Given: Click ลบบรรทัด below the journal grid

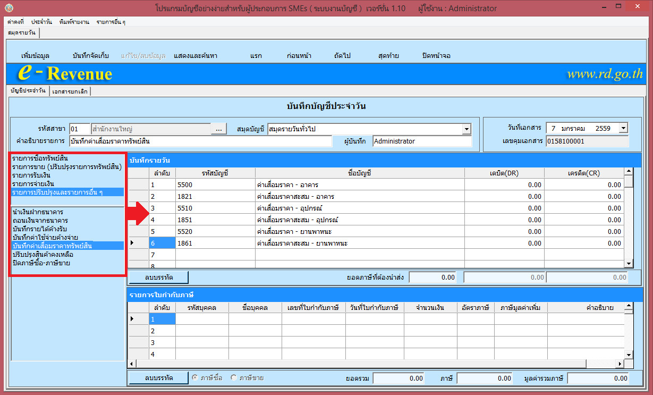Looking at the screenshot, I should tap(158, 277).
